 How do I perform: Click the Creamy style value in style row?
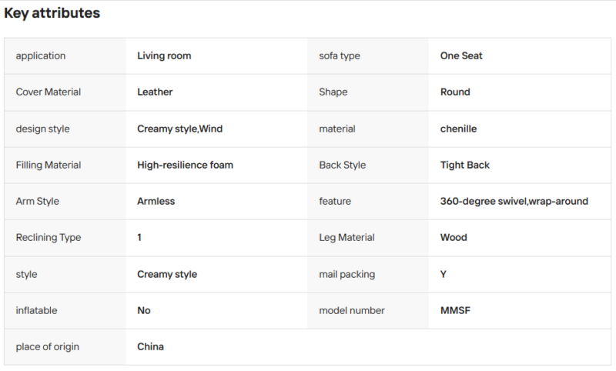pos(167,274)
